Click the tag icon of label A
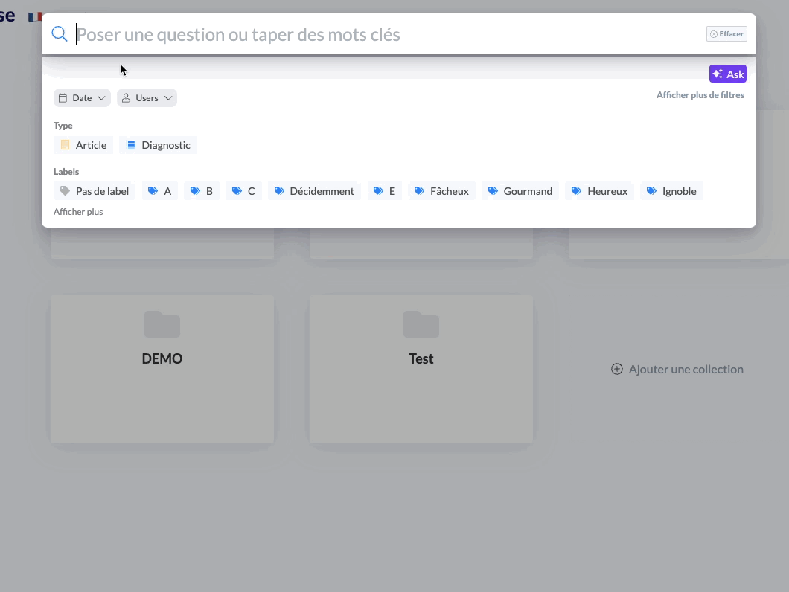This screenshot has height=592, width=789. coord(153,191)
